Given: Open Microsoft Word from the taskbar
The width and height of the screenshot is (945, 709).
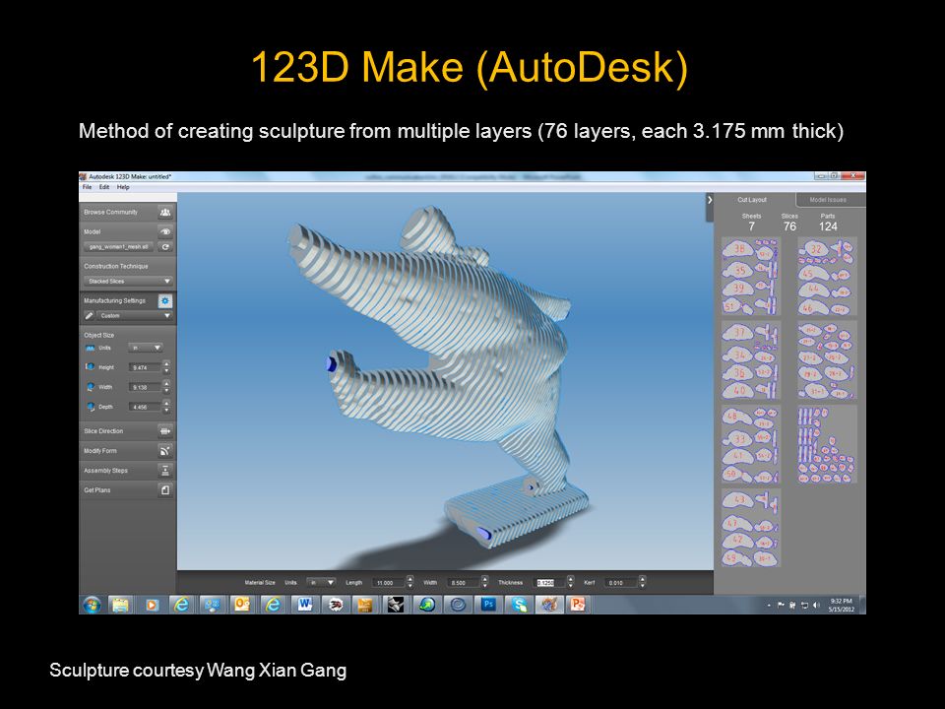Looking at the screenshot, I should tap(304, 604).
